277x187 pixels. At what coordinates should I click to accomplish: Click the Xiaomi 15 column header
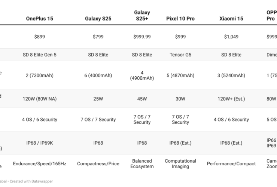[231, 19]
